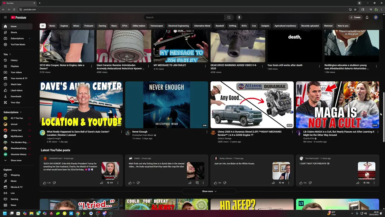The image size is (385, 217).
Task: Select the Music filter chip
Action: point(52,26)
